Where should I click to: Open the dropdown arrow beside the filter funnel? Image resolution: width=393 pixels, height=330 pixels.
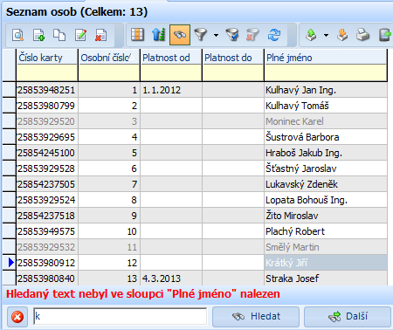point(216,35)
